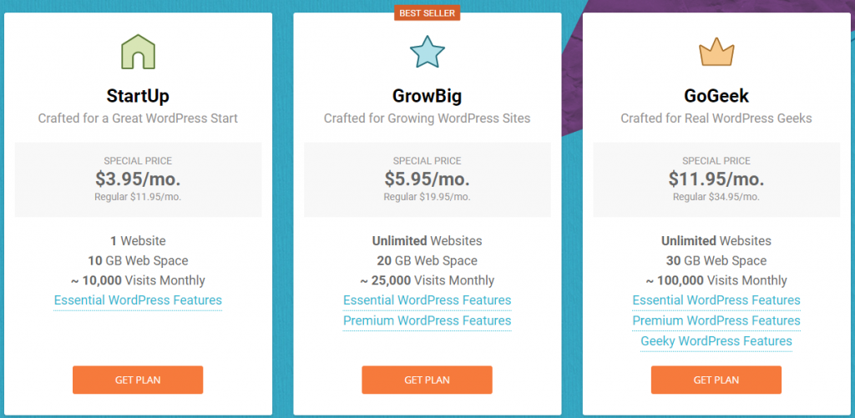Click the Best Seller badge
855x418 pixels.
(427, 13)
